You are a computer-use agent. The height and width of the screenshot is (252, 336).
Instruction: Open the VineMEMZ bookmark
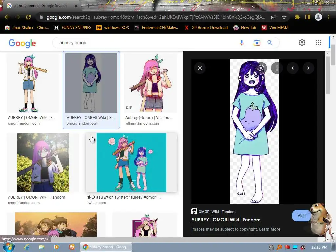tap(275, 28)
